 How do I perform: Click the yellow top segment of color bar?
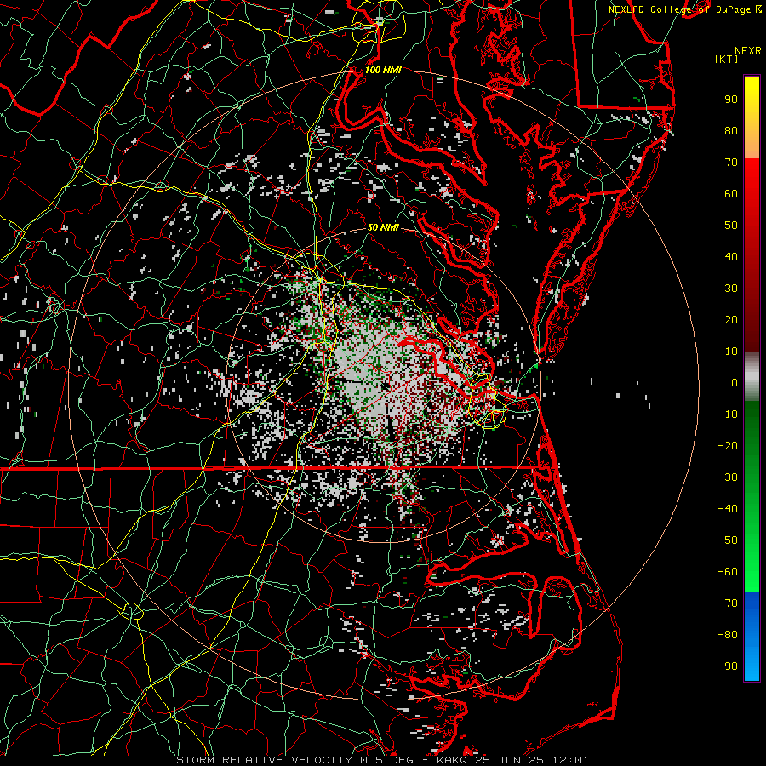click(752, 117)
